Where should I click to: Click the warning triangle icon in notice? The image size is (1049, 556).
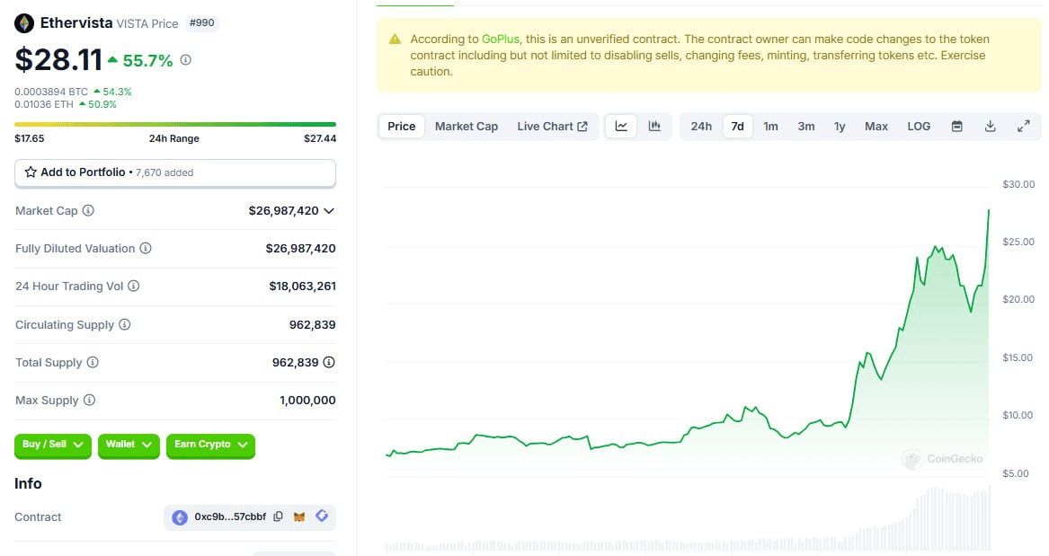(x=396, y=40)
